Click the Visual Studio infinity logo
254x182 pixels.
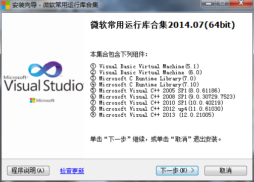tap(45, 69)
